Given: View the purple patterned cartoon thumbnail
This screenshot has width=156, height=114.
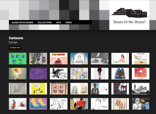Looking at the screenshot, I should coord(38,74).
